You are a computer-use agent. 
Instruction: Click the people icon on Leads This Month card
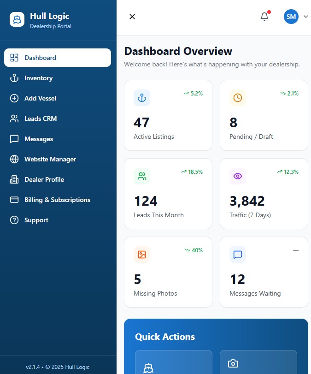click(x=142, y=176)
